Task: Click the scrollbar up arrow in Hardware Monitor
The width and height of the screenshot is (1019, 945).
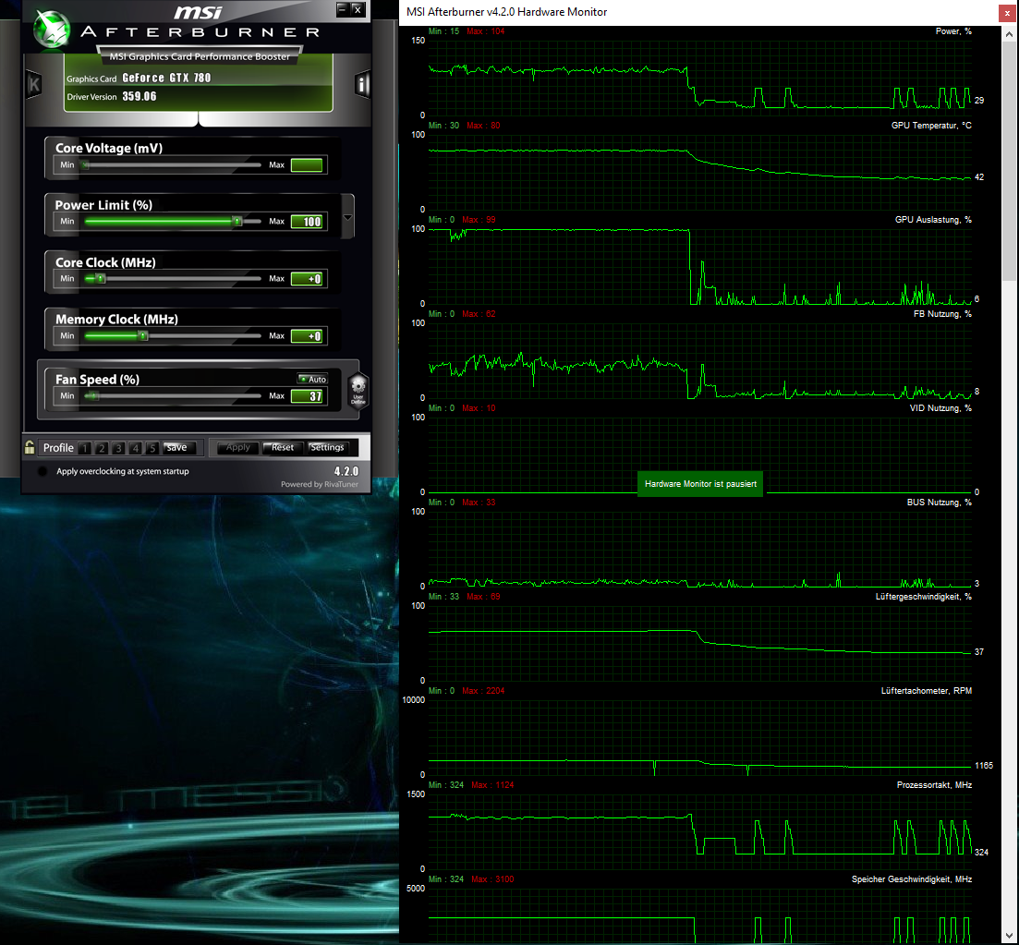Action: [1009, 34]
